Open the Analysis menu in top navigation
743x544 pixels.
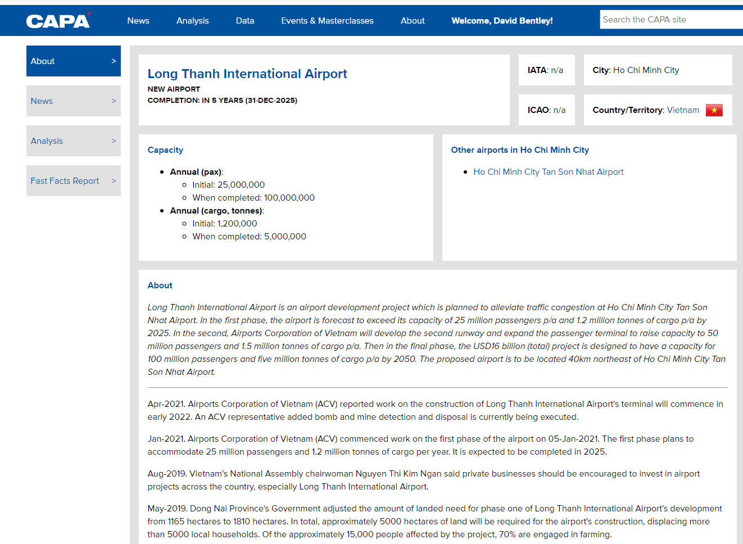pyautogui.click(x=193, y=21)
